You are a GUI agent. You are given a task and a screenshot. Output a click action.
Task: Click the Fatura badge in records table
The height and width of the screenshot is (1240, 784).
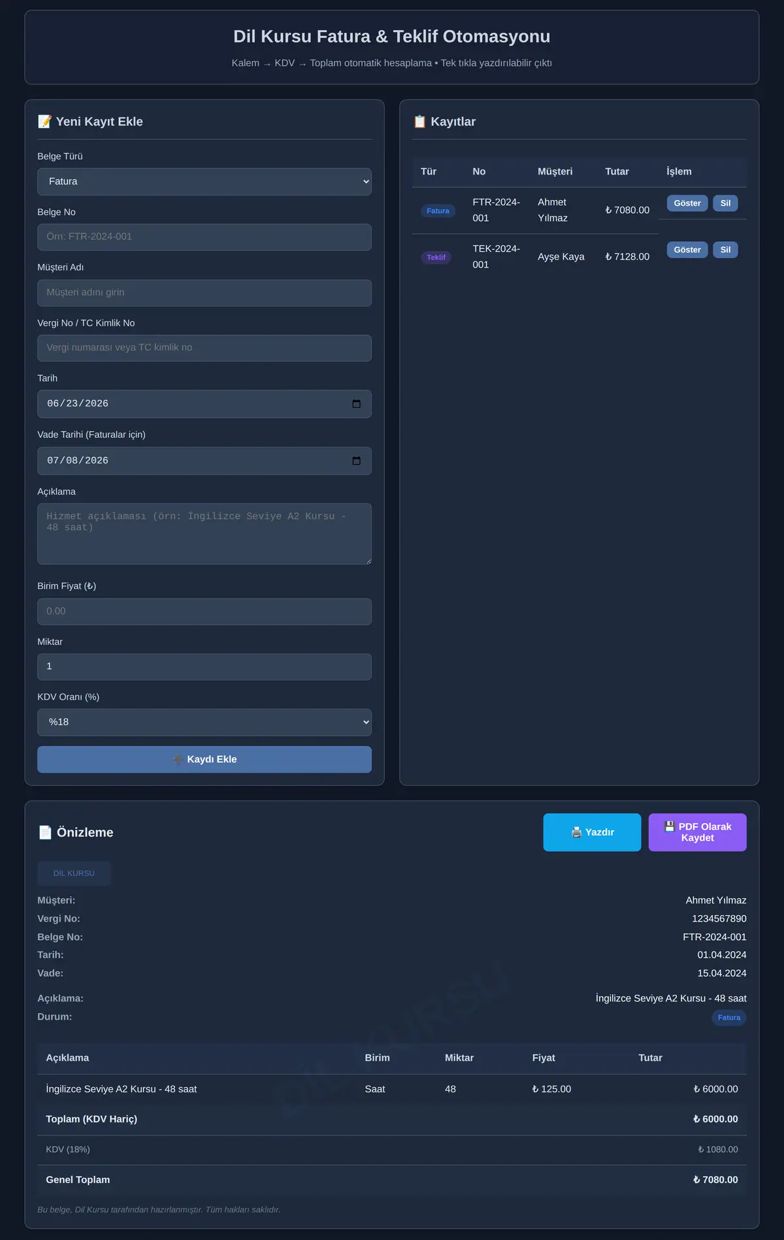click(438, 210)
